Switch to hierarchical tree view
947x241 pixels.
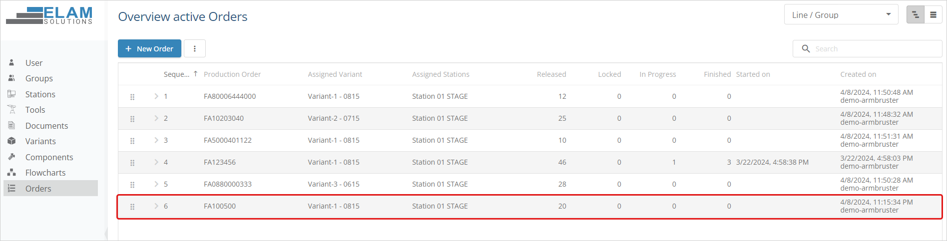click(916, 15)
